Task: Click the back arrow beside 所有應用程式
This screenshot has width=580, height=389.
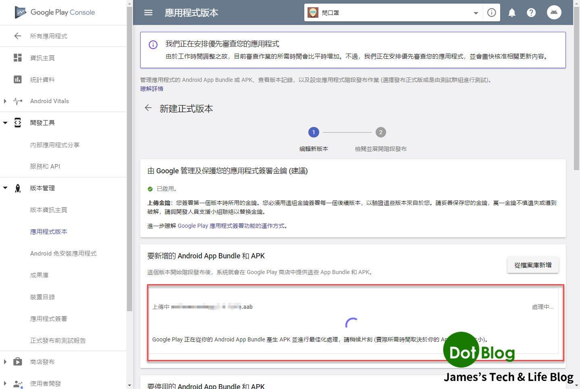Action: pyautogui.click(x=17, y=36)
